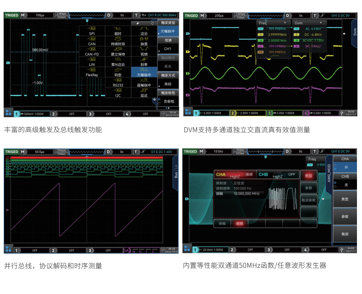Select the 斜率 slope trigger icon
The image size is (362, 294).
pyautogui.click(x=144, y=60)
